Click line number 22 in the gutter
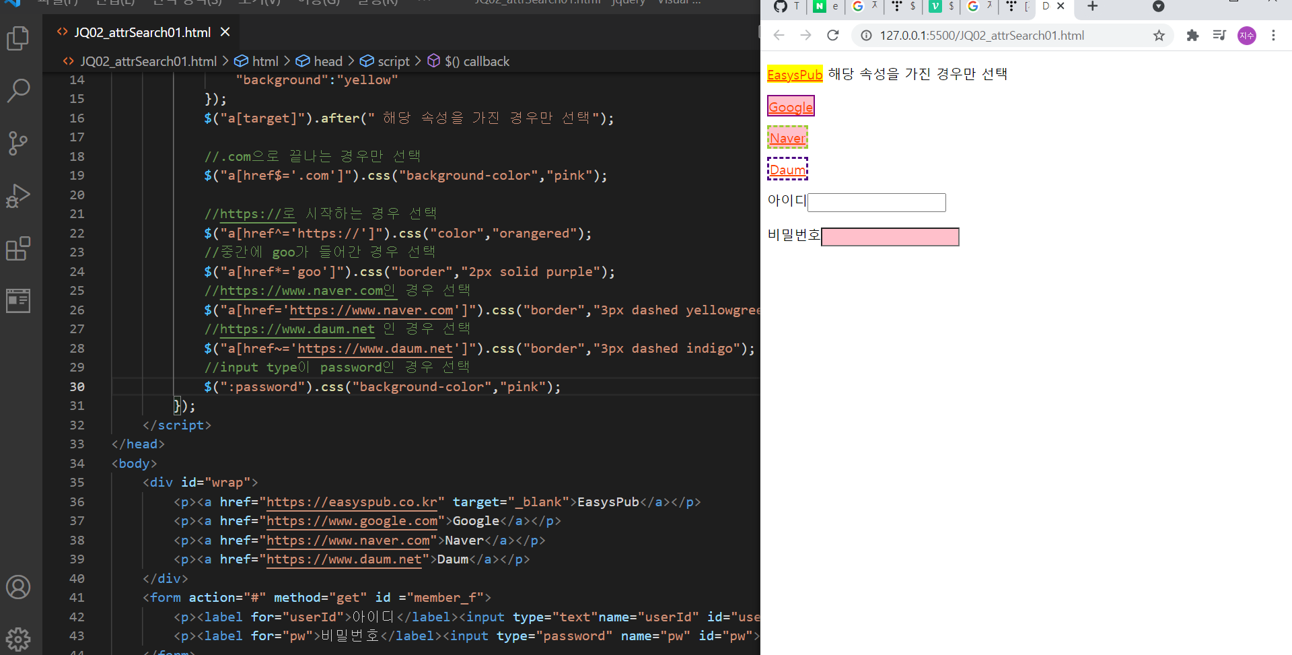Screen dimensions: 1292x655 [x=77, y=234]
